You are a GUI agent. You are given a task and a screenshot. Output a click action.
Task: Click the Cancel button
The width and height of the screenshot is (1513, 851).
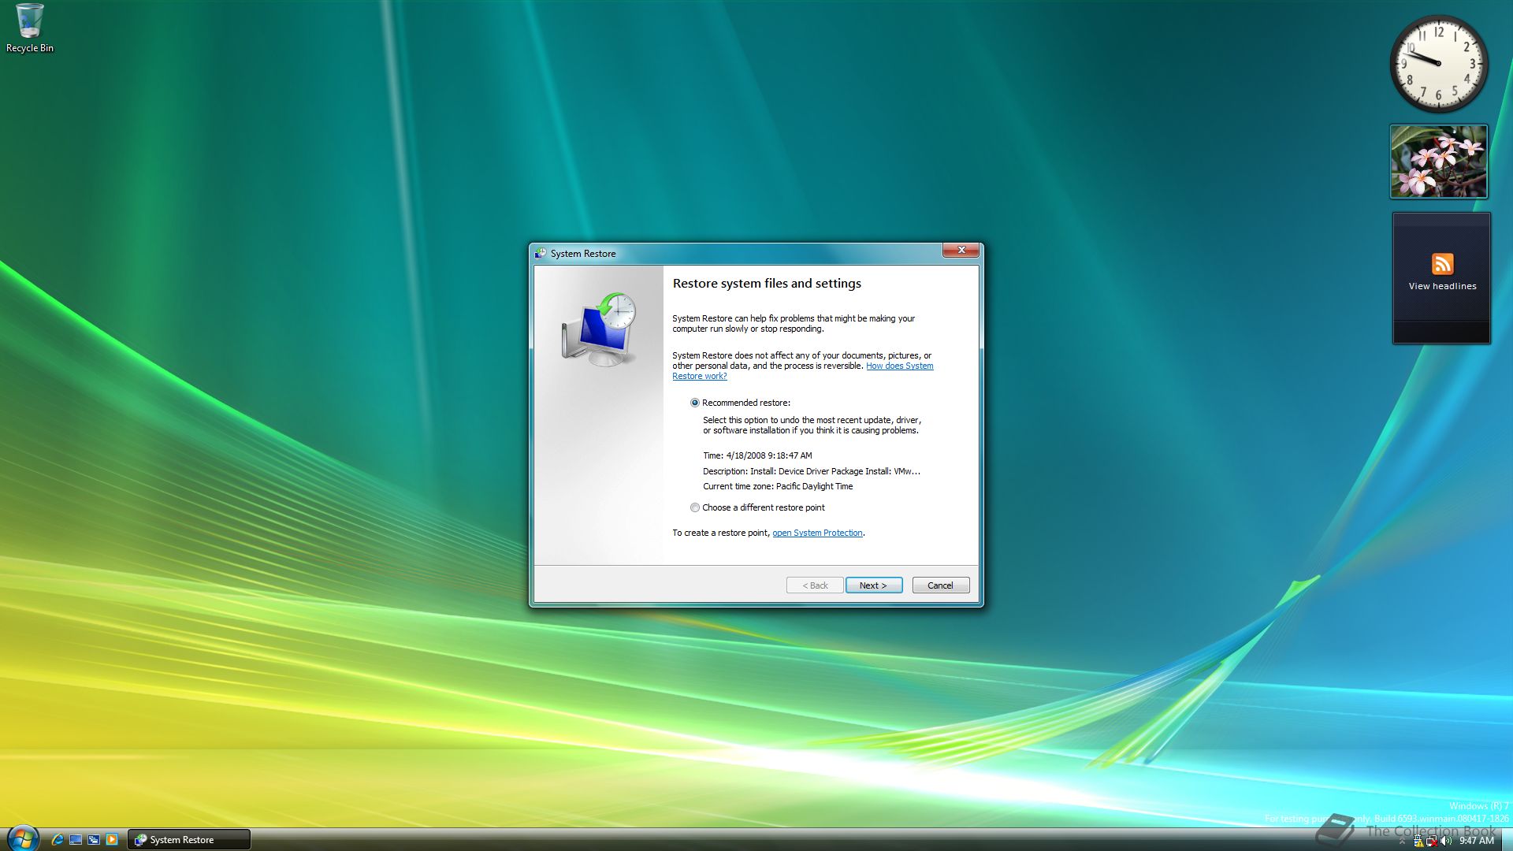(941, 585)
